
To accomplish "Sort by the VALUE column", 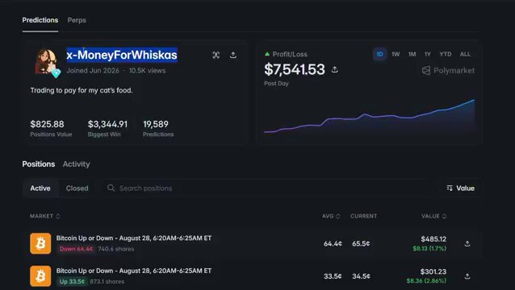I will (x=433, y=216).
